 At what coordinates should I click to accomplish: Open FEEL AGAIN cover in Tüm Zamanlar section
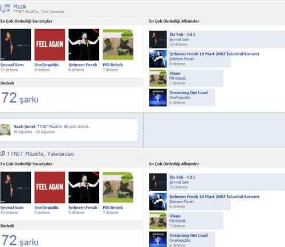tap(50, 44)
